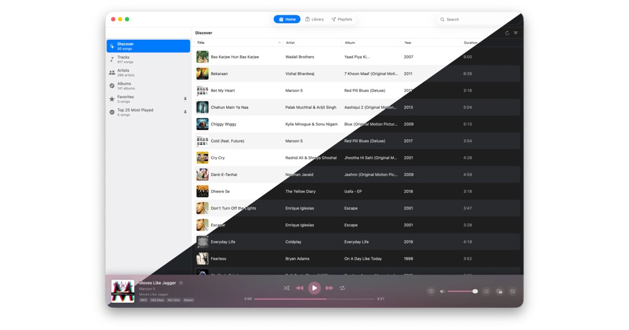The width and height of the screenshot is (629, 330).
Task: Open the list options menu icon
Action: 516,33
